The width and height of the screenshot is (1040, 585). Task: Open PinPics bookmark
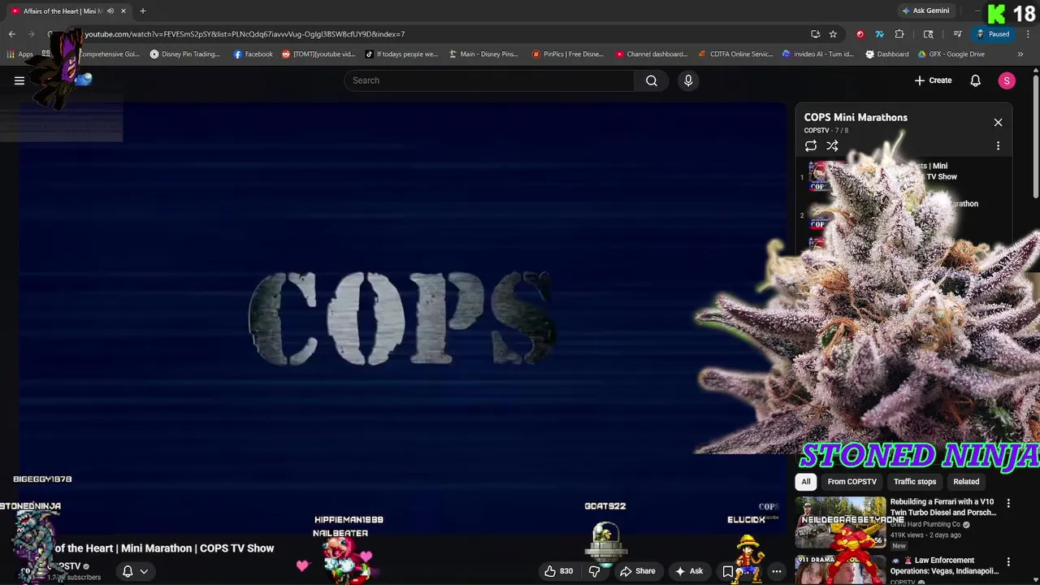[x=568, y=54]
